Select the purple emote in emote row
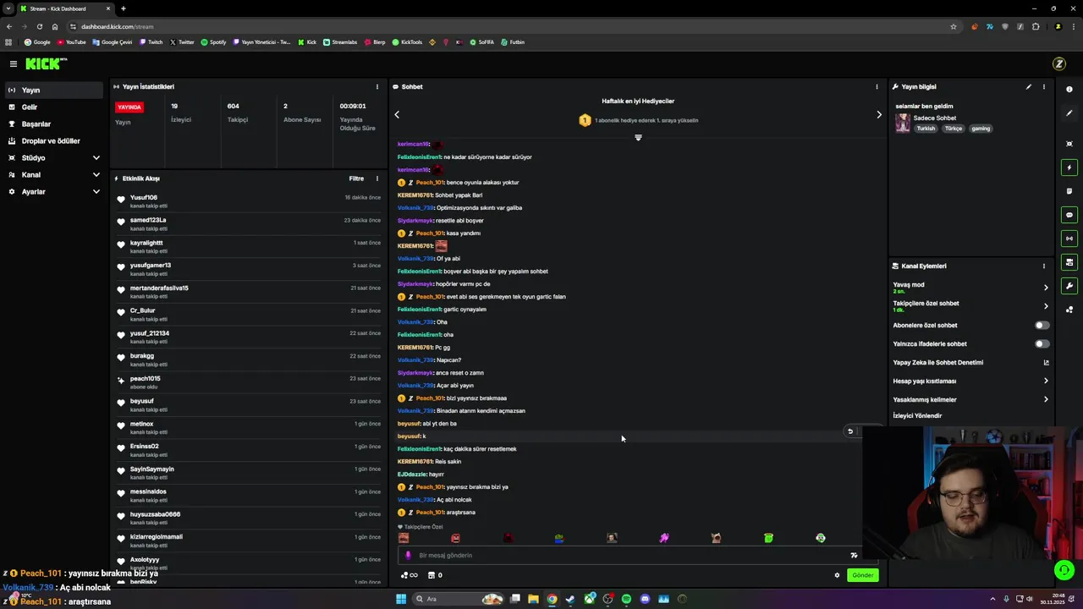Image resolution: width=1083 pixels, height=609 pixels. (664, 538)
